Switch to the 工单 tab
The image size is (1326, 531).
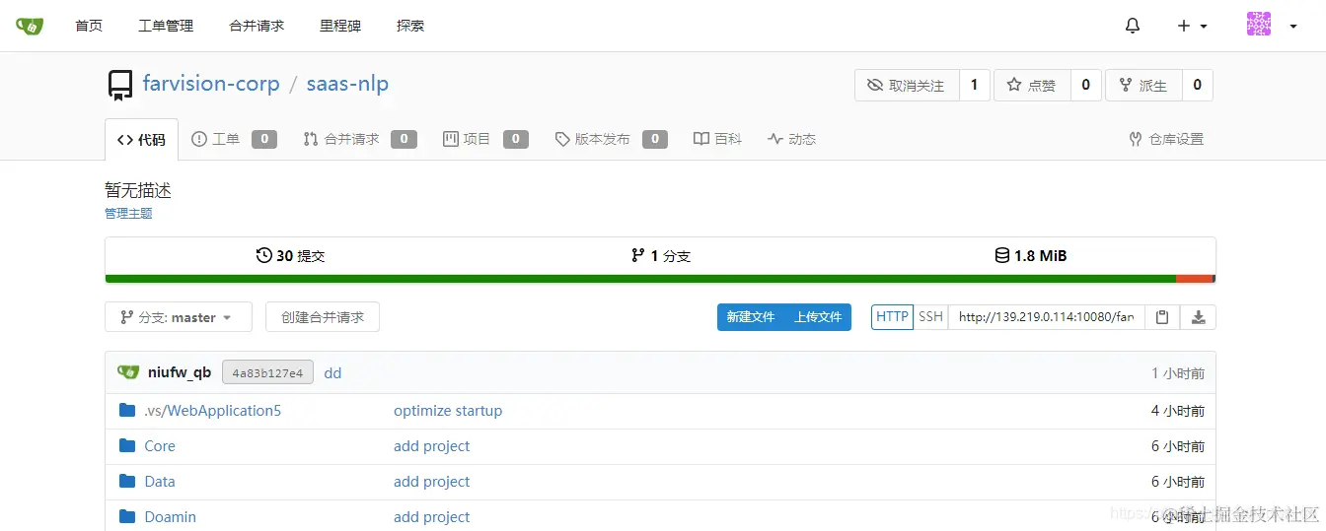[234, 139]
